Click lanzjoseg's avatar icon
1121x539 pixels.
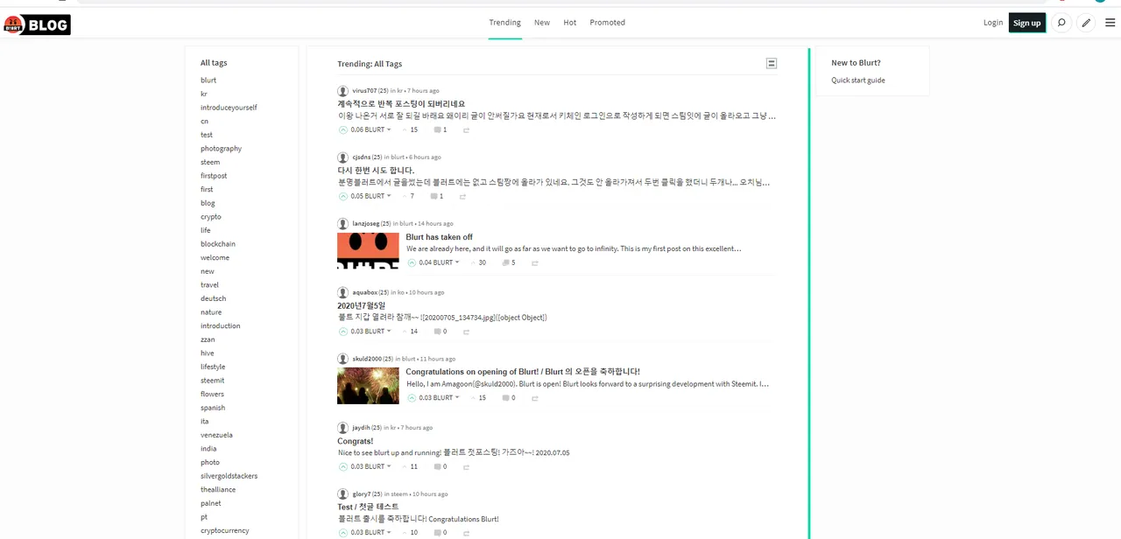point(343,224)
